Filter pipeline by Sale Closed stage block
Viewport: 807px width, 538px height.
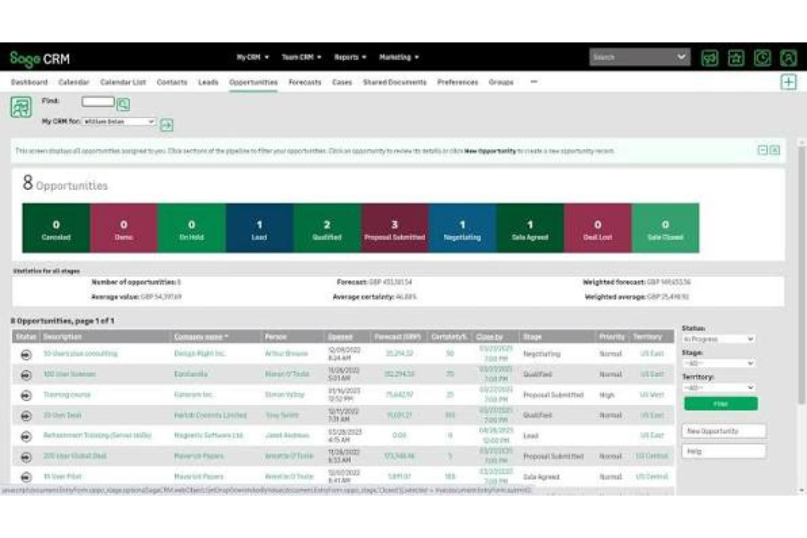click(665, 228)
